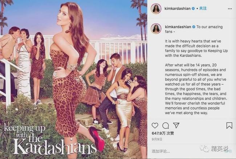Click the 发布 post button beside comment field
Screen dimensions: 236x159
228,151
